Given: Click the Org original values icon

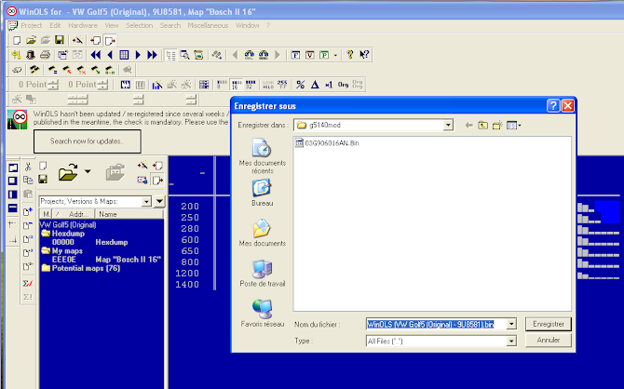Looking at the screenshot, I should coord(343,85).
